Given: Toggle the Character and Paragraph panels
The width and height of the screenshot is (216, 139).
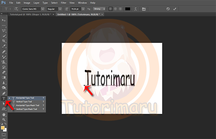Looking at the screenshot, I should coord(144,9).
